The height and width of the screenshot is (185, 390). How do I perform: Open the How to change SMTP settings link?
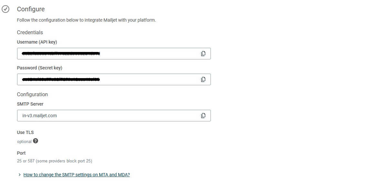(x=77, y=175)
